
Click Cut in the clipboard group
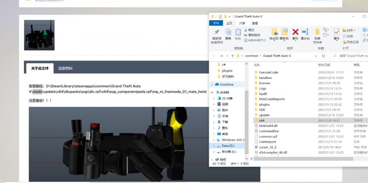click(x=251, y=30)
